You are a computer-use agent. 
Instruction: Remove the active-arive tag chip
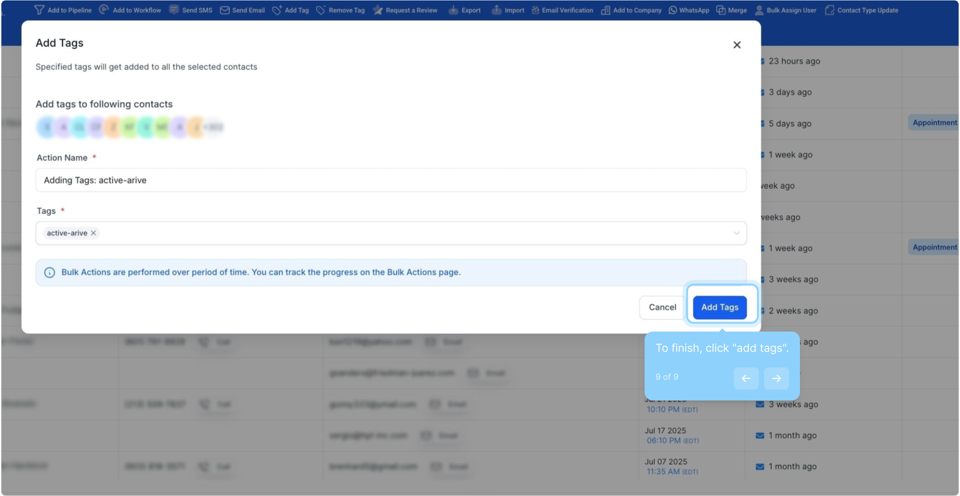tap(93, 233)
